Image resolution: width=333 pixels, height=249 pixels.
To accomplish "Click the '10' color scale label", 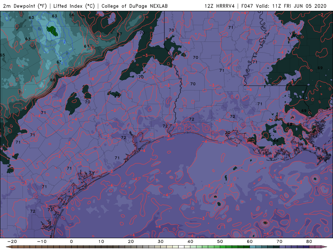I will click(x=101, y=242).
